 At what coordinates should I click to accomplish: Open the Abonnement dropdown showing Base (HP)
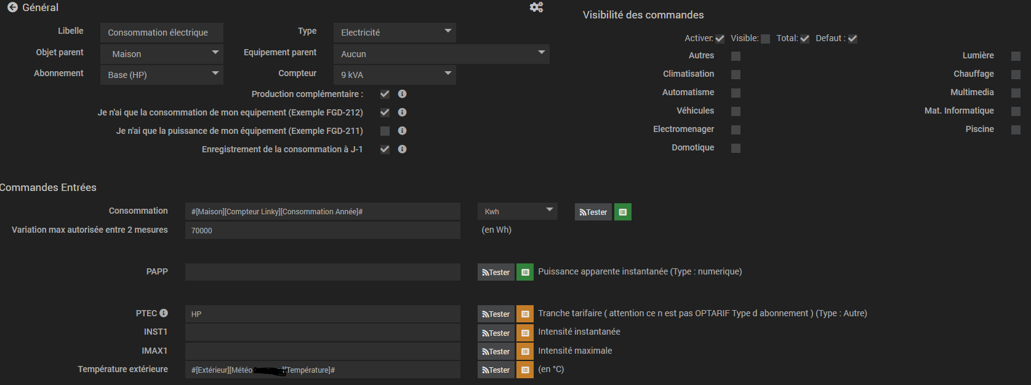pos(162,75)
